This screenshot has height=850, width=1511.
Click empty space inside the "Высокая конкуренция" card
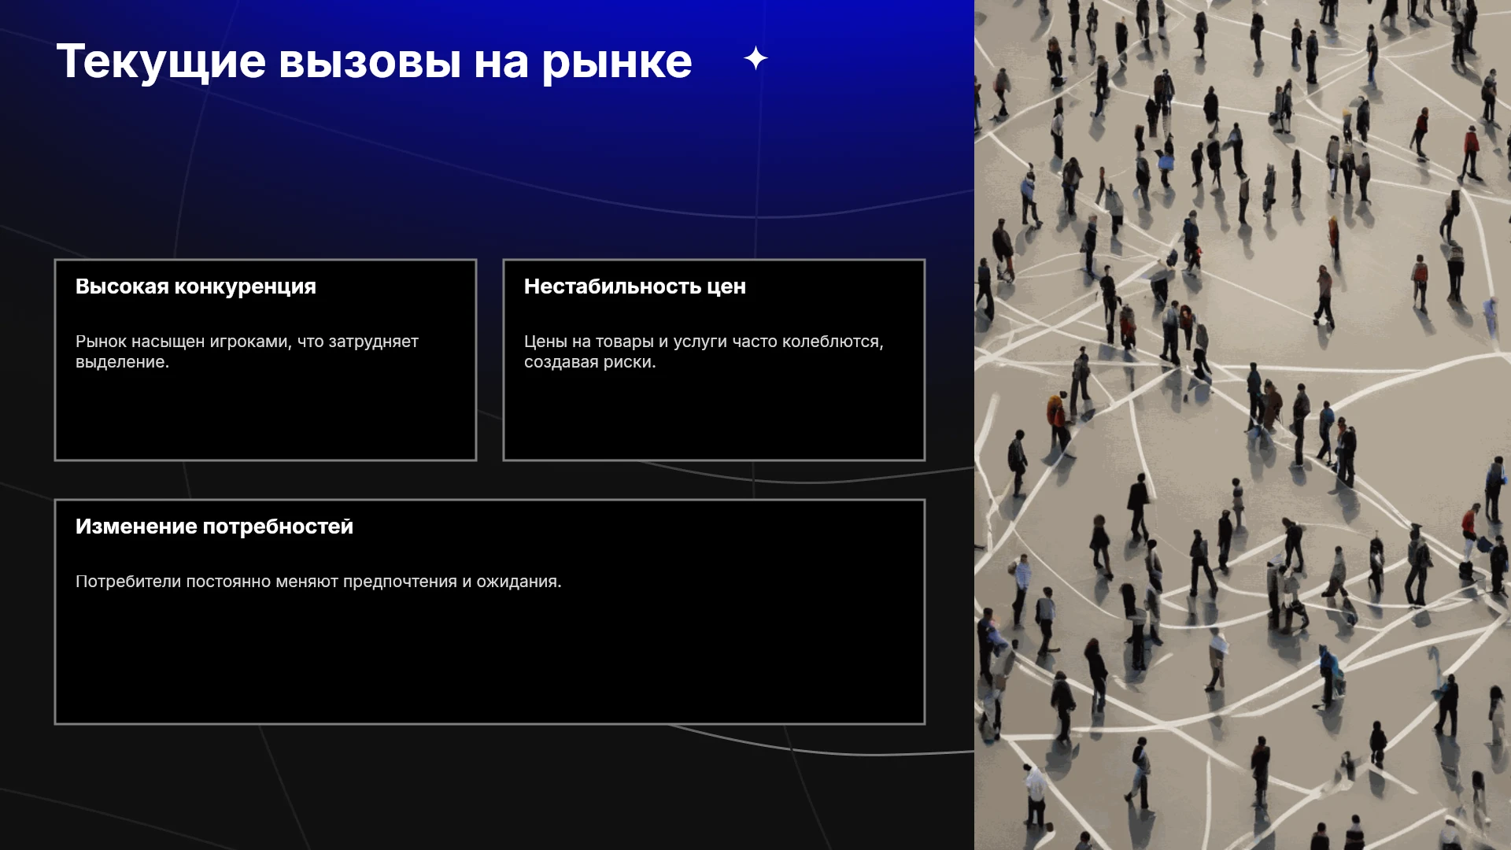(x=265, y=417)
